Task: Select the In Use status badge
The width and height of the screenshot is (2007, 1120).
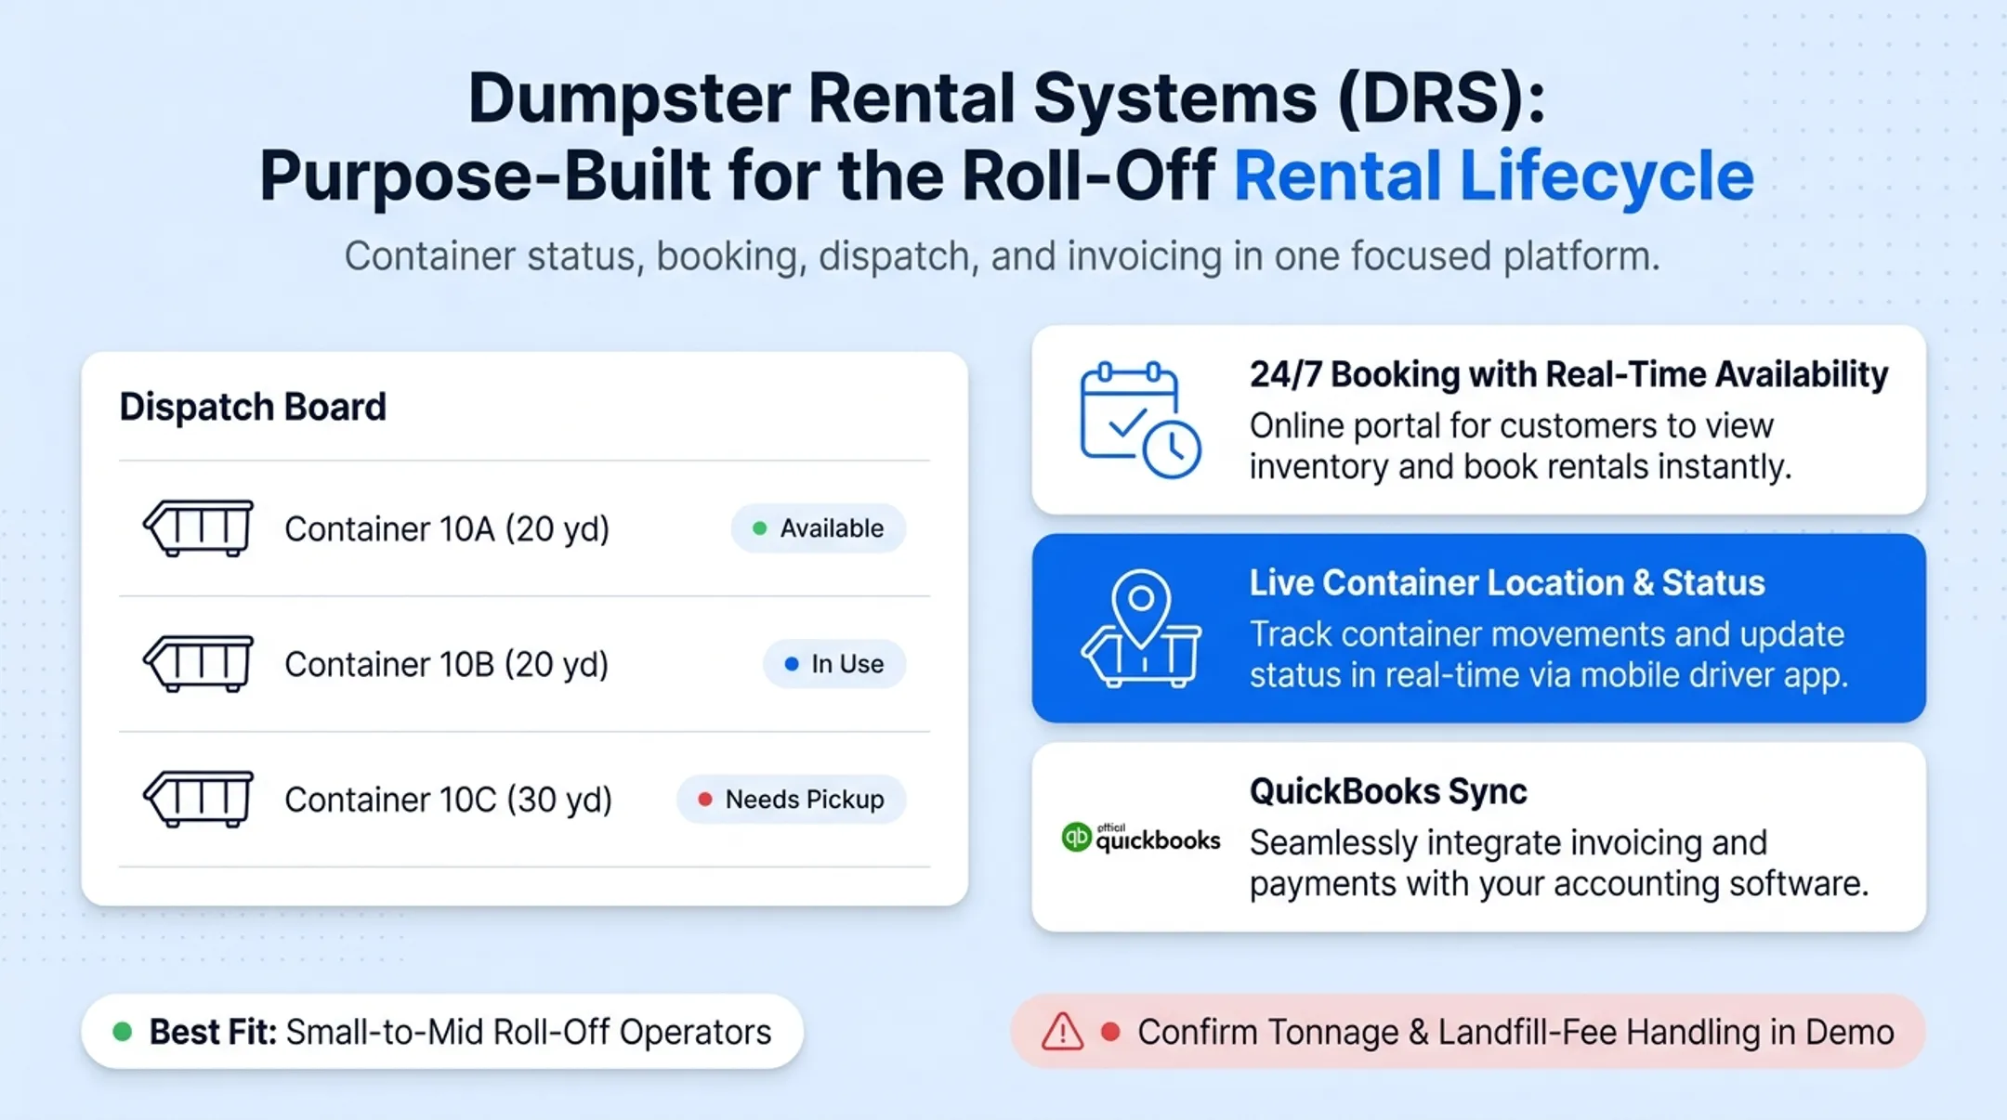Action: pos(833,664)
